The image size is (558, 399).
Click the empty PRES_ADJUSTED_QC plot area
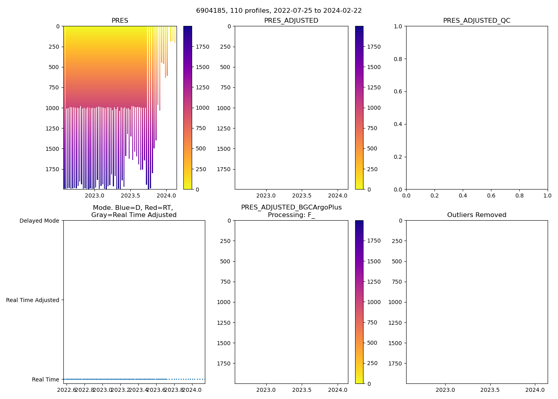pos(477,108)
